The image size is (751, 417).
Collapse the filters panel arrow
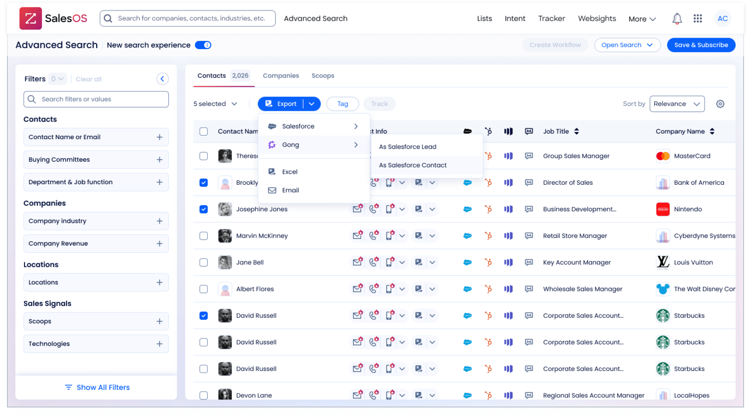pyautogui.click(x=162, y=79)
